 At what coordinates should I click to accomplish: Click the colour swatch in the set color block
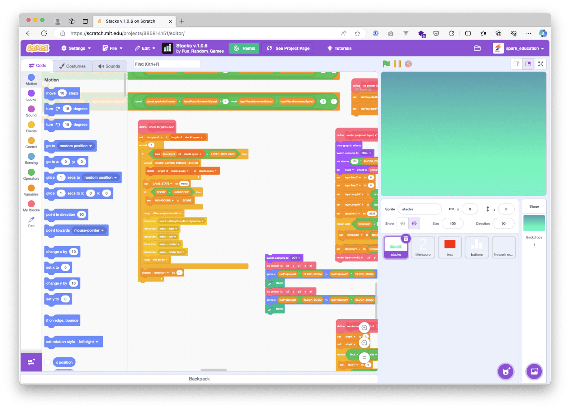[x=374, y=170]
